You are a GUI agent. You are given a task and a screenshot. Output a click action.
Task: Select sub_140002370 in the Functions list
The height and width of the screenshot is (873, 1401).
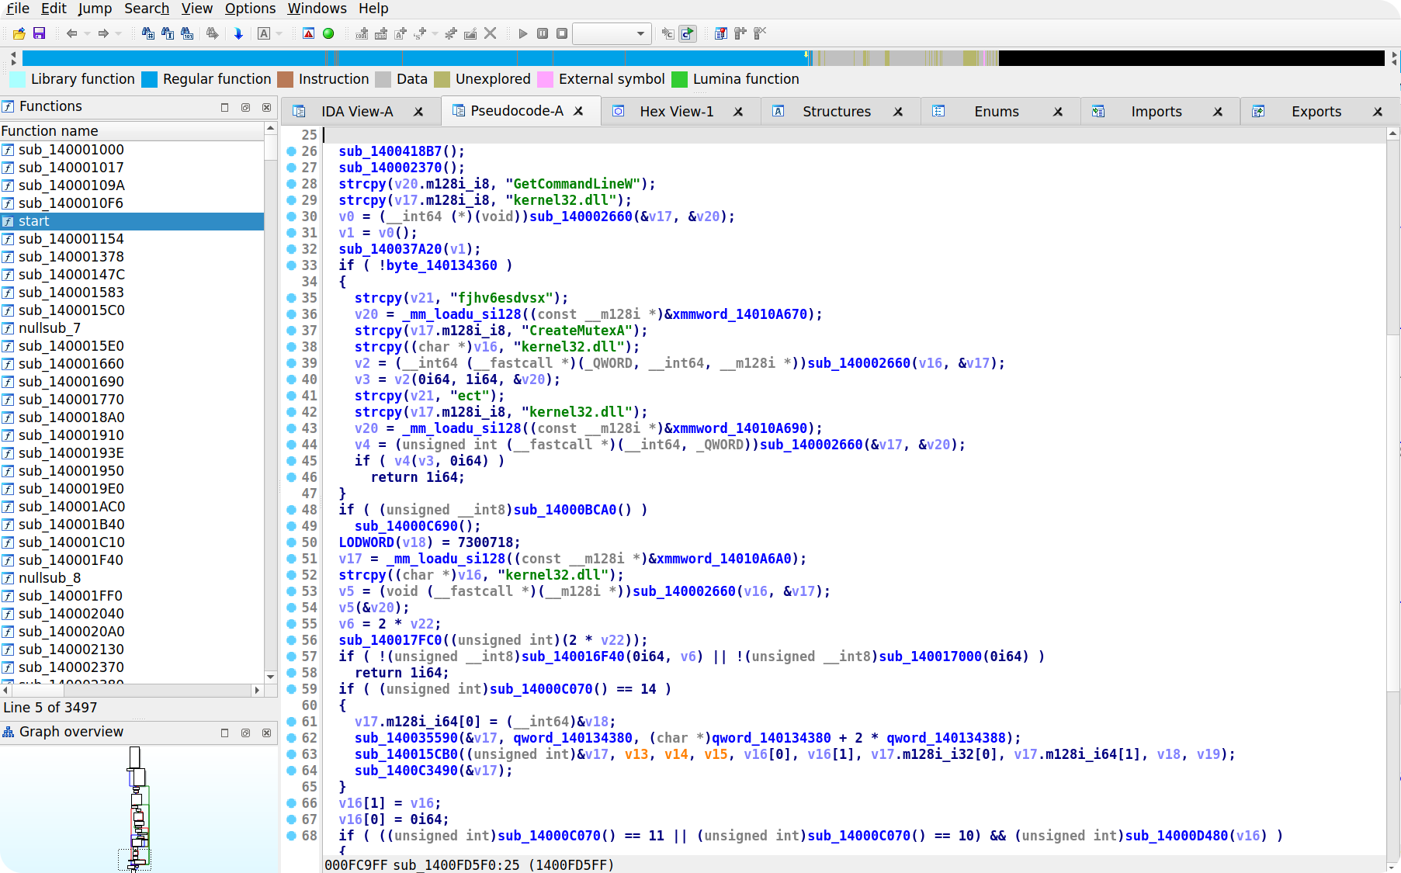click(132, 667)
